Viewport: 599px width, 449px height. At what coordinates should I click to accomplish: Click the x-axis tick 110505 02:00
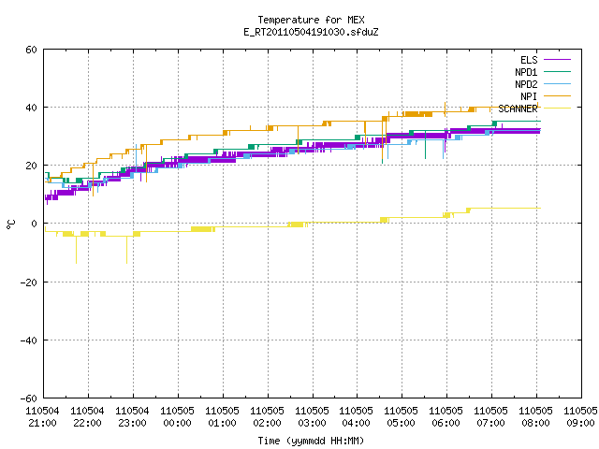[267, 417]
